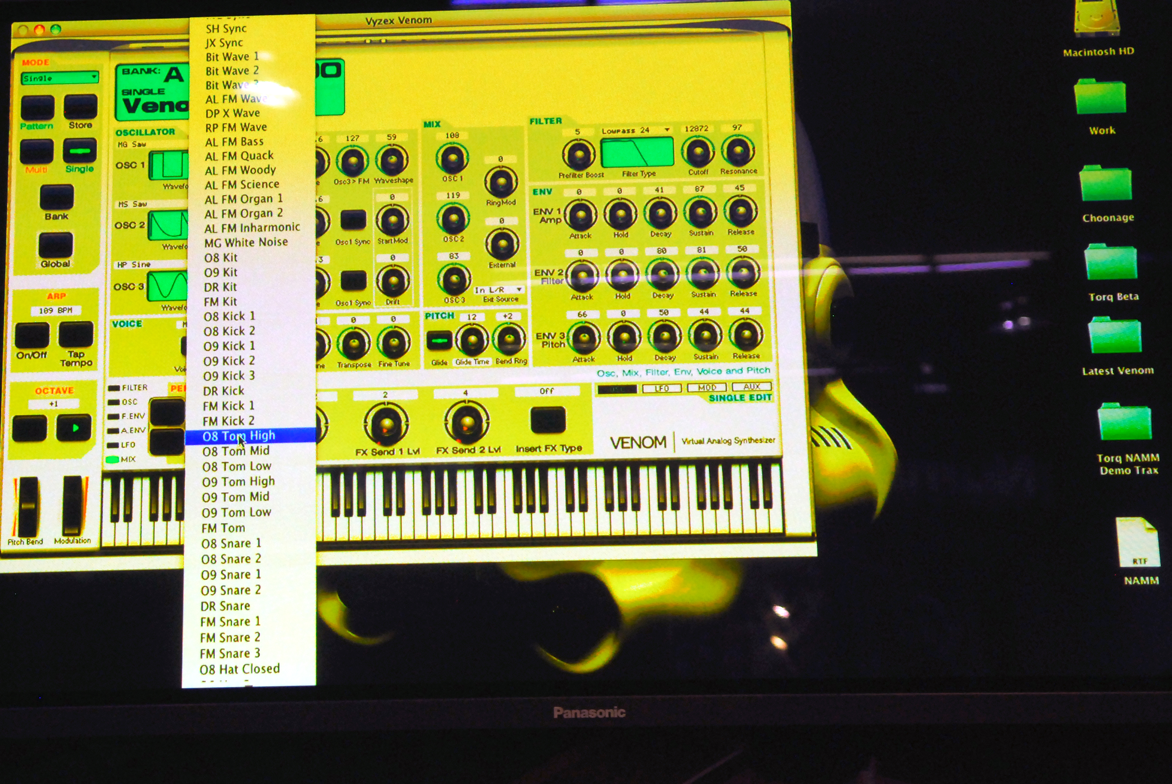The image size is (1172, 784).
Task: Click the Glide Time knob
Action: [x=472, y=341]
